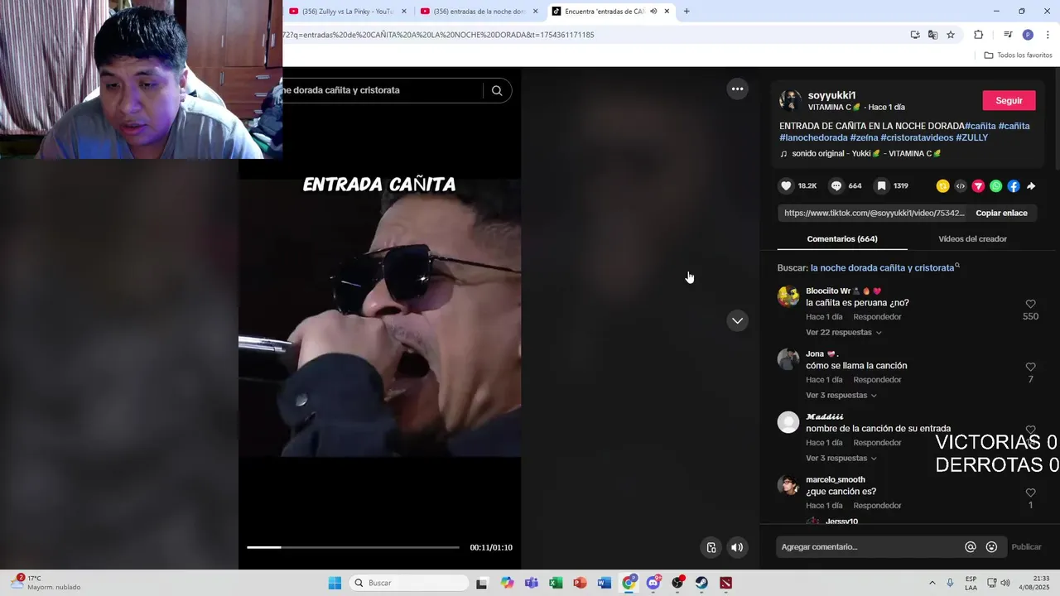Image resolution: width=1060 pixels, height=596 pixels.
Task: Mute the TikTok tab via its speaker icon
Action: [x=653, y=12]
